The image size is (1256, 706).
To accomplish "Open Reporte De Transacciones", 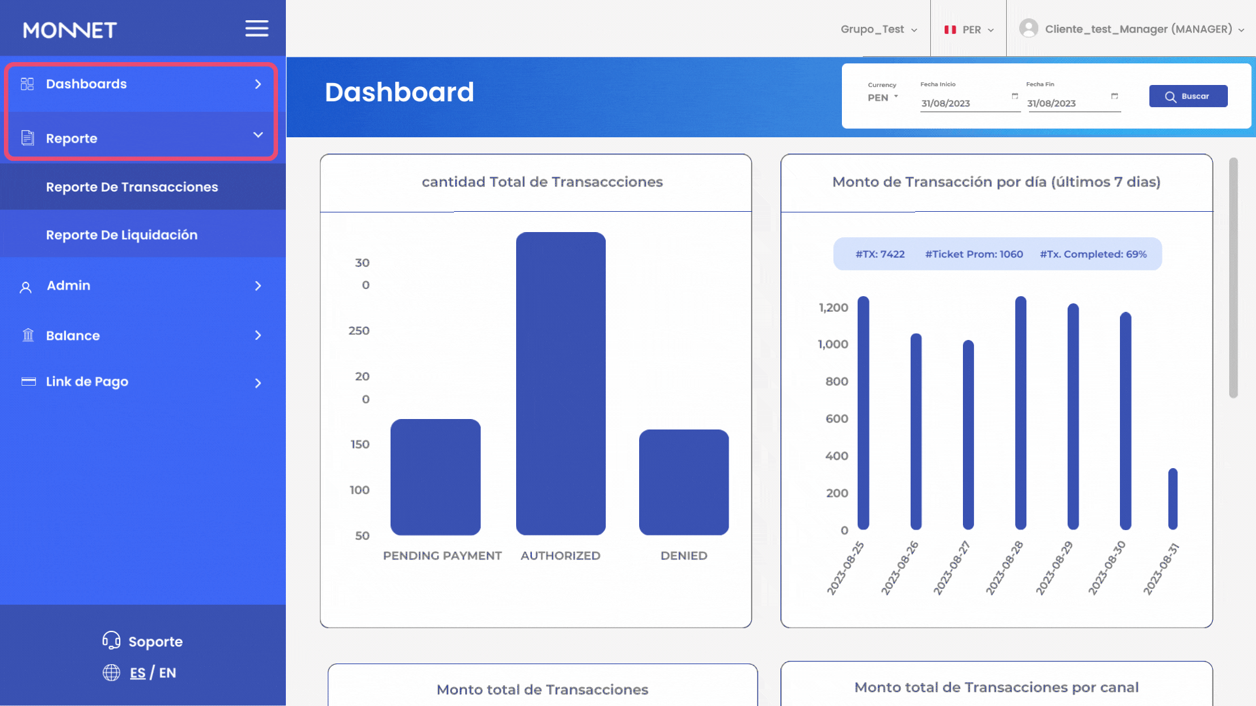I will pyautogui.click(x=131, y=187).
